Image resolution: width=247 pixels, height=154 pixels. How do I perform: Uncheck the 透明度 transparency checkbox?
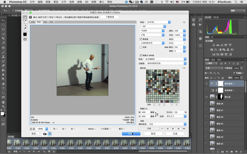[140, 39]
